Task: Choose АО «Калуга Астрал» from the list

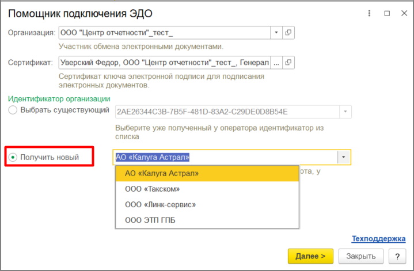Action: coord(207,173)
